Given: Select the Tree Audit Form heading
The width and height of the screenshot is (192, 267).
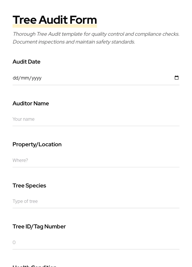Looking at the screenshot, I should point(55,20).
